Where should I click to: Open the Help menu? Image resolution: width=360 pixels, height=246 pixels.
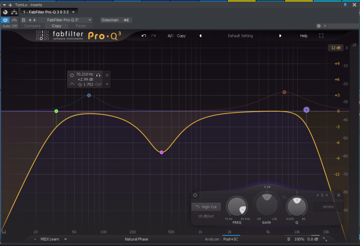303,36
